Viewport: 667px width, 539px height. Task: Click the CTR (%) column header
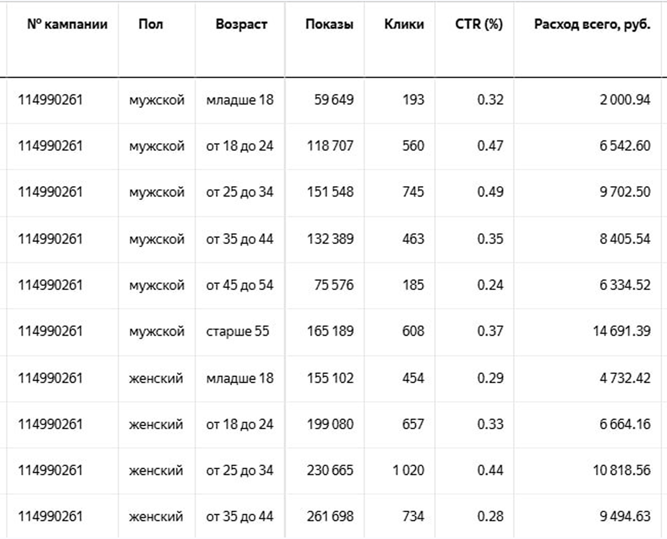click(x=479, y=24)
